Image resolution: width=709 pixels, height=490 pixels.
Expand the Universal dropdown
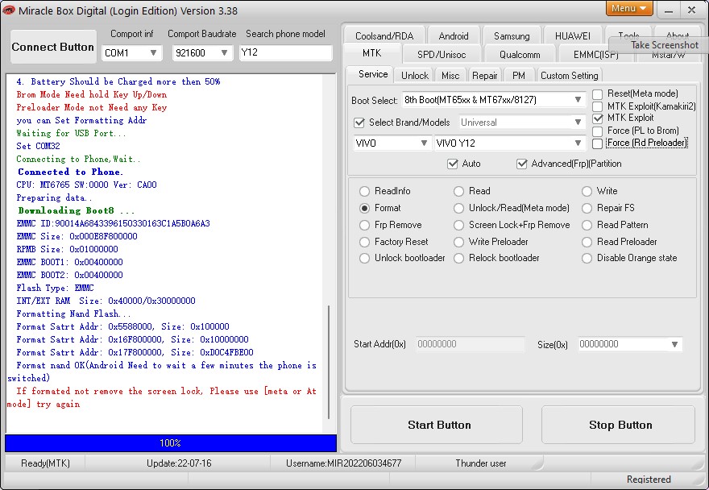click(578, 122)
